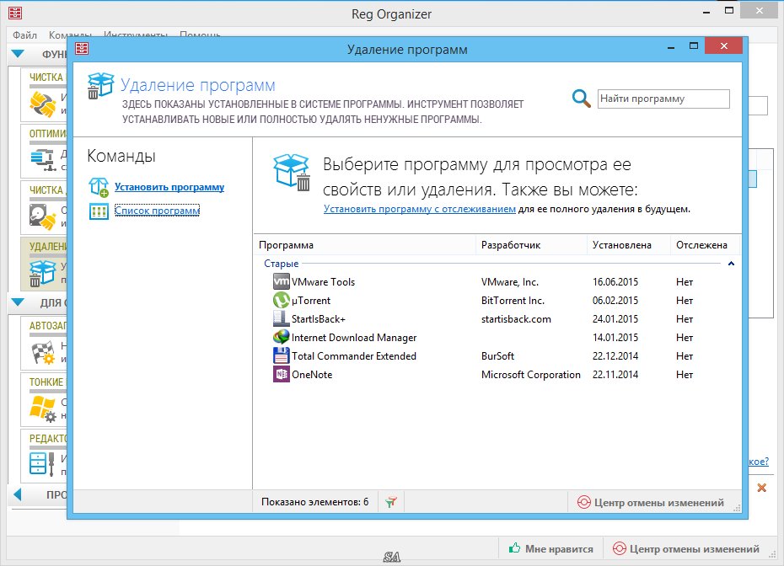Viewport: 784px width, 566px height.
Task: Open registry cleanup icon in Reg Organizer sidebar
Action: point(42,104)
